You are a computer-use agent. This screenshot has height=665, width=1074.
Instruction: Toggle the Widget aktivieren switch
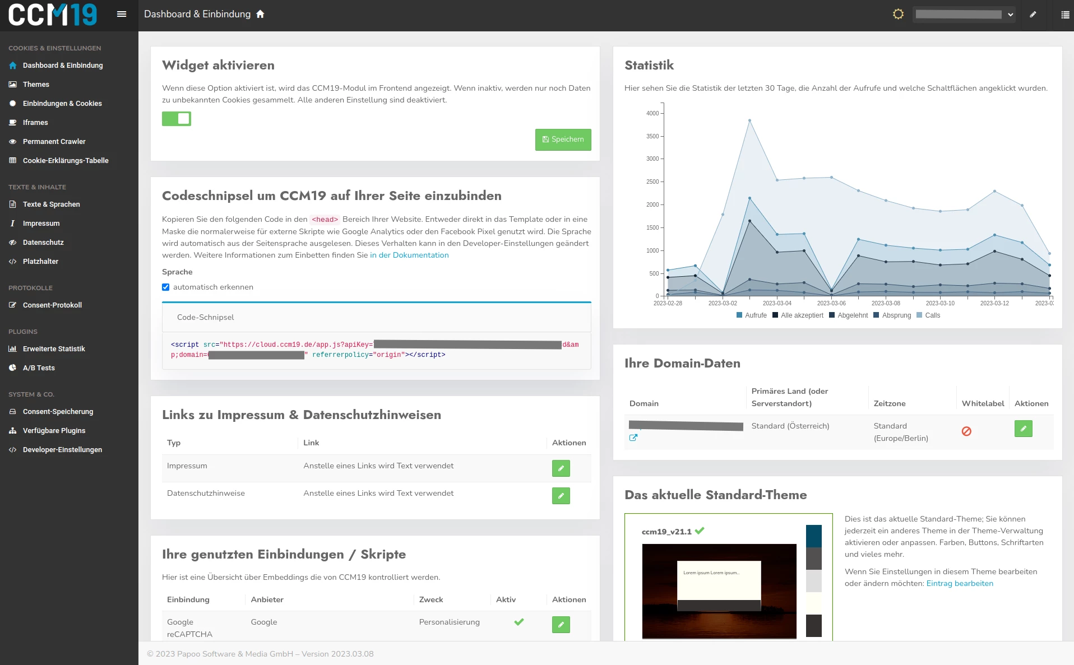[177, 119]
